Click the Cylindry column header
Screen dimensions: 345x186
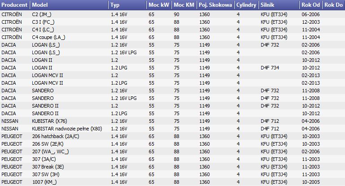(247, 5)
